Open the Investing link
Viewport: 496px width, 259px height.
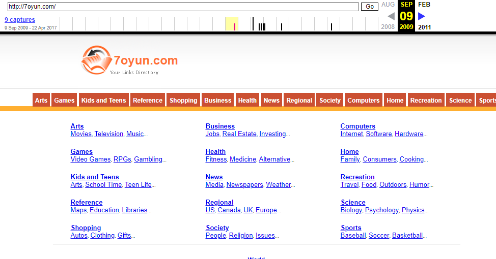click(x=272, y=134)
